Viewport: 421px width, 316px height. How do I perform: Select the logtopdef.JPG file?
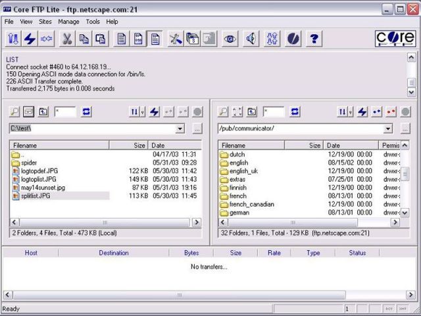coord(39,171)
